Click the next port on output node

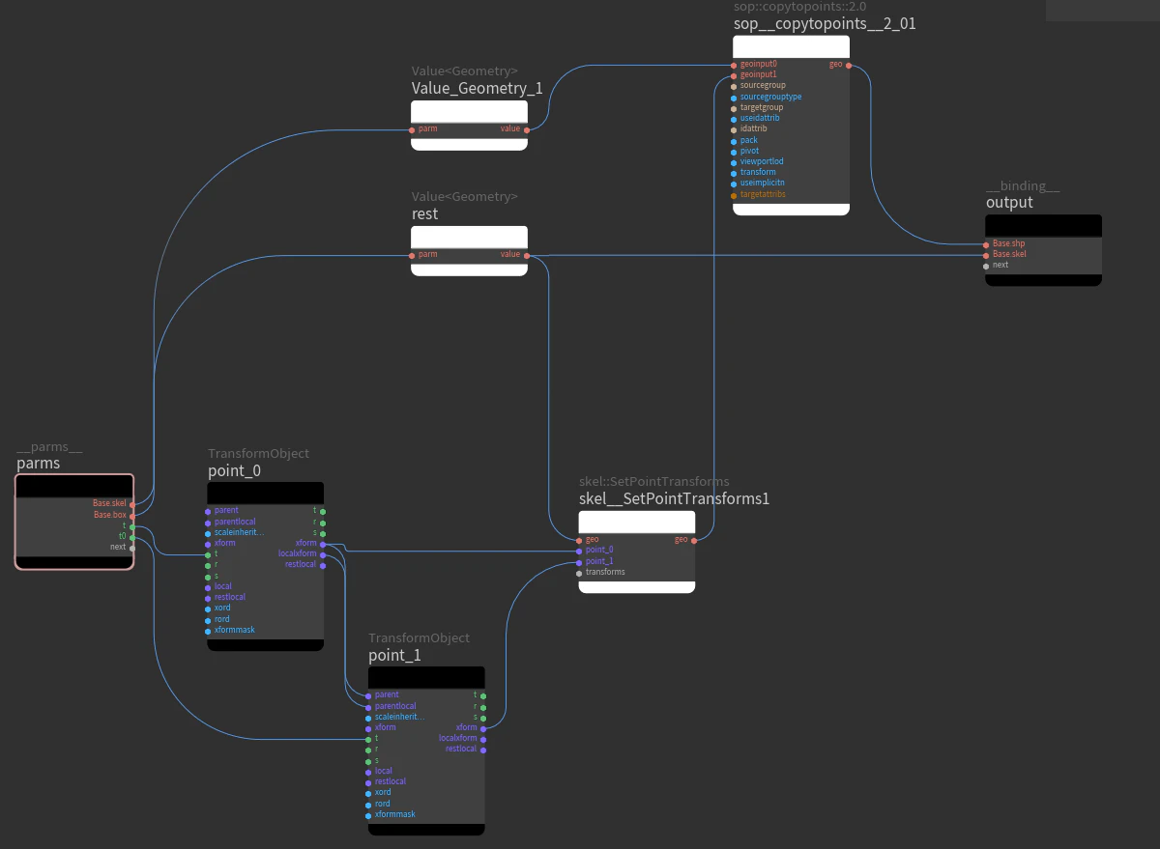coord(985,266)
